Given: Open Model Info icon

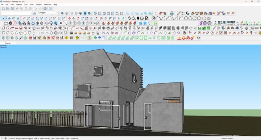Looking at the screenshot, I should [50, 8].
